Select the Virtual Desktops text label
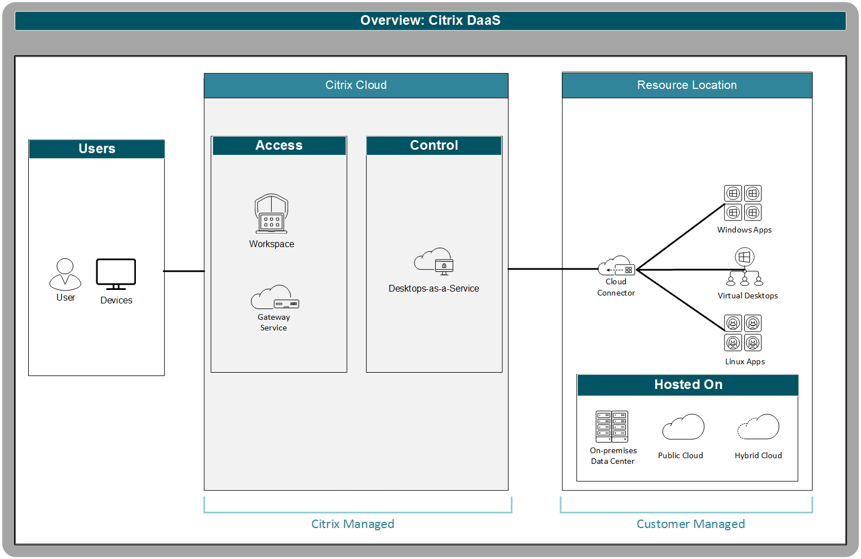The width and height of the screenshot is (861, 559). pyautogui.click(x=748, y=296)
